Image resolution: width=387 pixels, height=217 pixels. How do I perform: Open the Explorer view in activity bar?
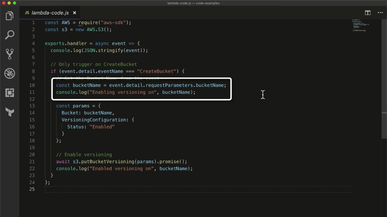[x=10, y=16]
